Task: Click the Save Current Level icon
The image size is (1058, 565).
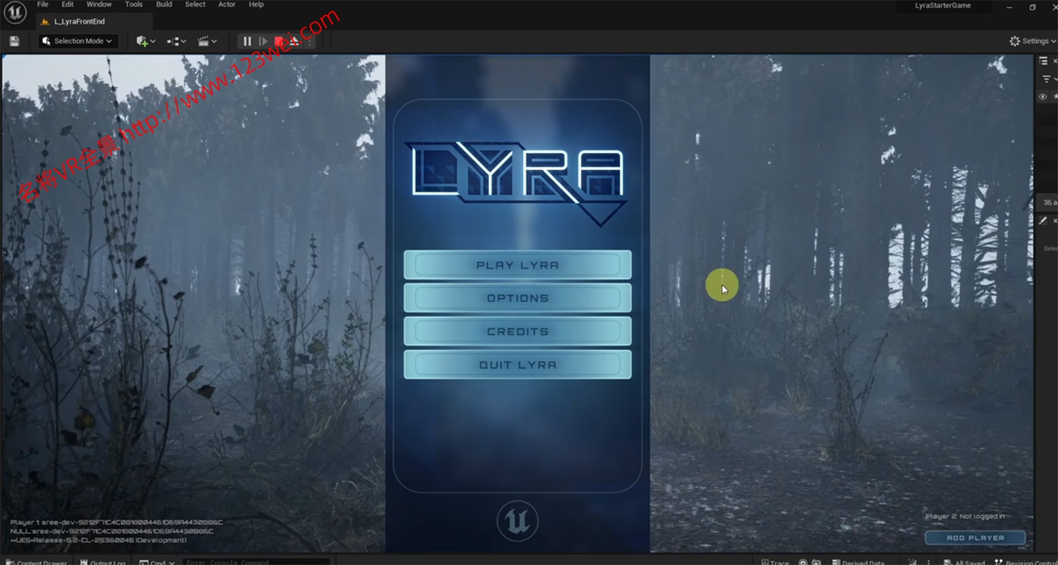Action: 14,41
